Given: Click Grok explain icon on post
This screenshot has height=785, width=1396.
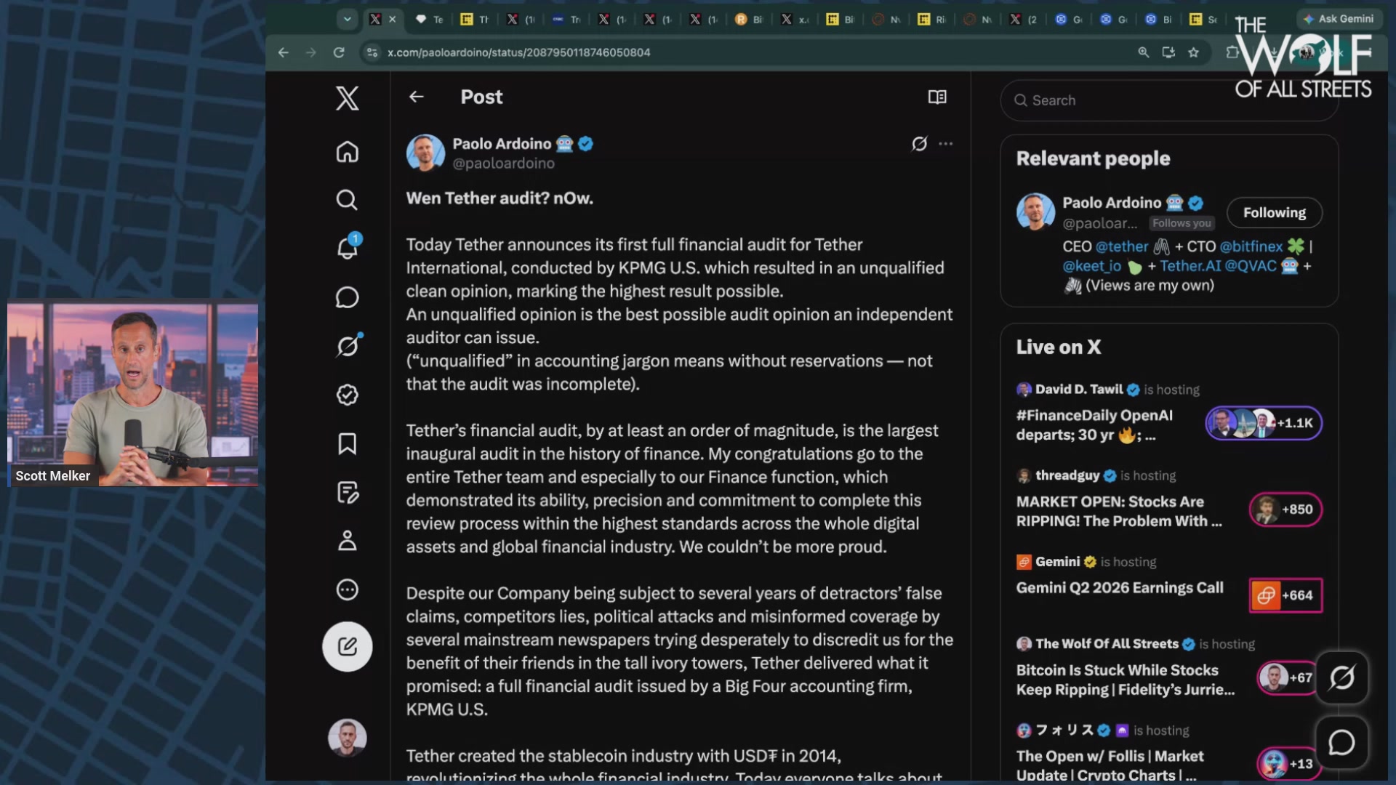Looking at the screenshot, I should (x=919, y=144).
